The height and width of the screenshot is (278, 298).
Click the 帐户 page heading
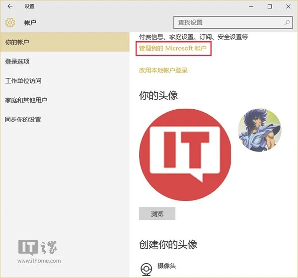(x=30, y=22)
